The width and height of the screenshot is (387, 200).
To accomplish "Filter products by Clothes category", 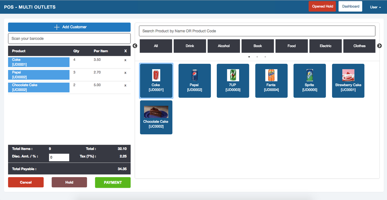I will pos(360,46).
